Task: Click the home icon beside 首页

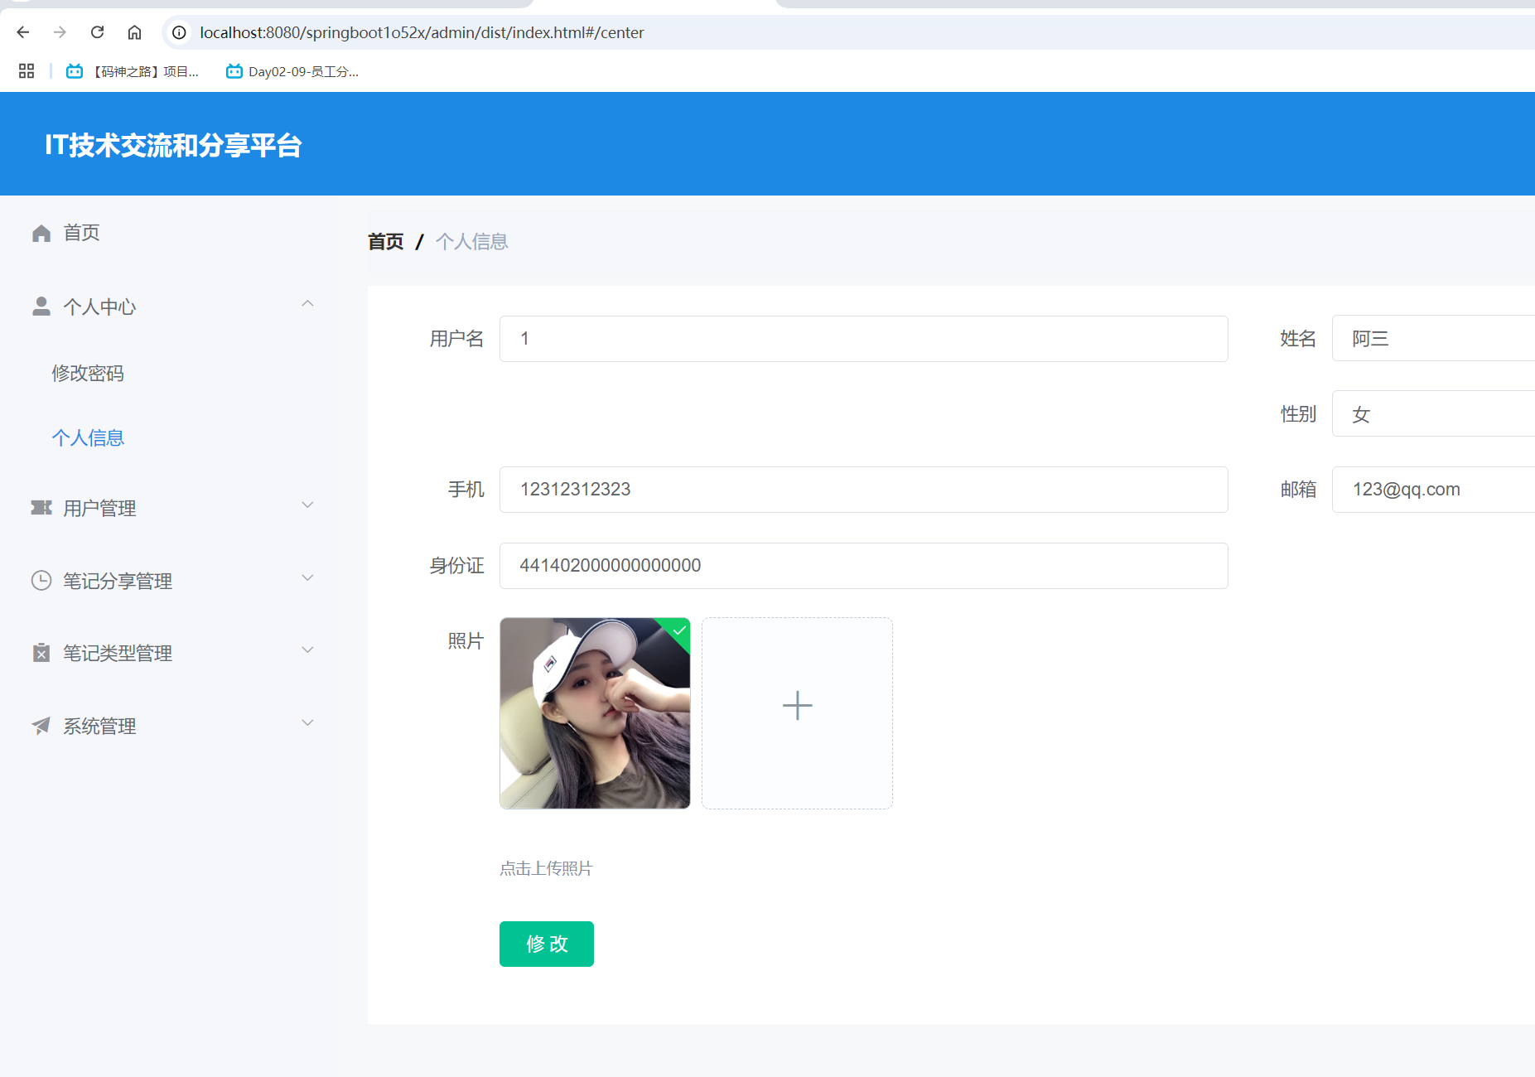Action: (x=41, y=233)
